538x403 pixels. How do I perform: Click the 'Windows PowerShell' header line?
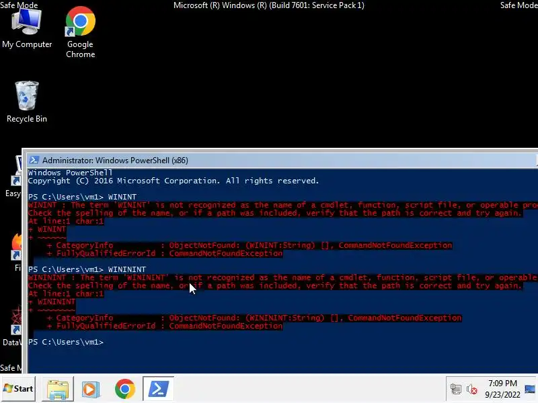click(x=70, y=173)
